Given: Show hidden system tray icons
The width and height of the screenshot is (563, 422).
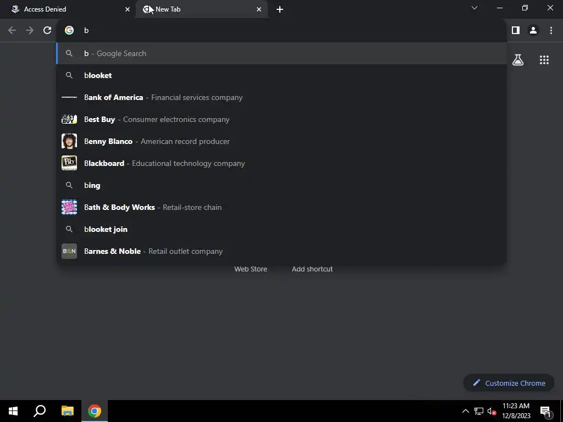Looking at the screenshot, I should coord(465,411).
